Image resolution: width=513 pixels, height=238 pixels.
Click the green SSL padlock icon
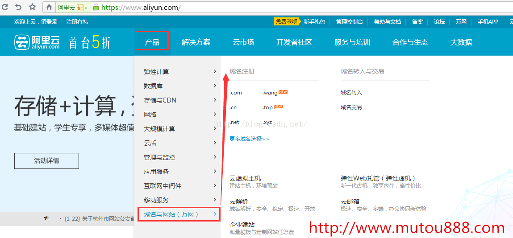click(x=96, y=7)
